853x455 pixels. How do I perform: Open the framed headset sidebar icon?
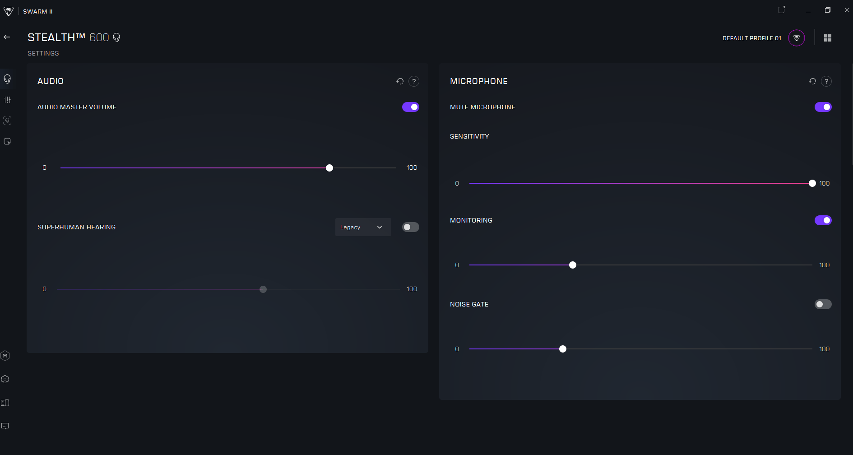(x=7, y=121)
